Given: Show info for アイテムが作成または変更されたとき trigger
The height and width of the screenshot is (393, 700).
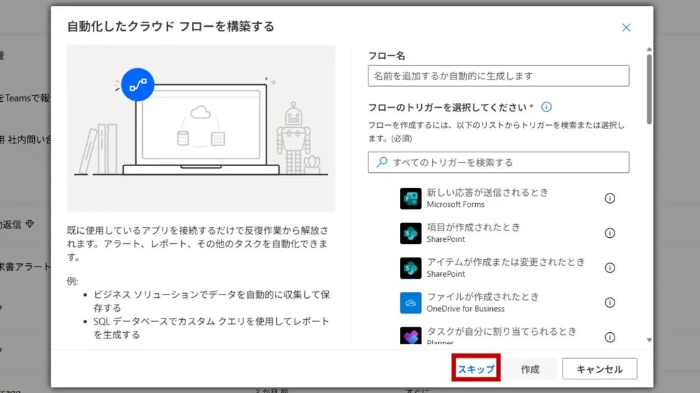Looking at the screenshot, I should click(x=610, y=268).
